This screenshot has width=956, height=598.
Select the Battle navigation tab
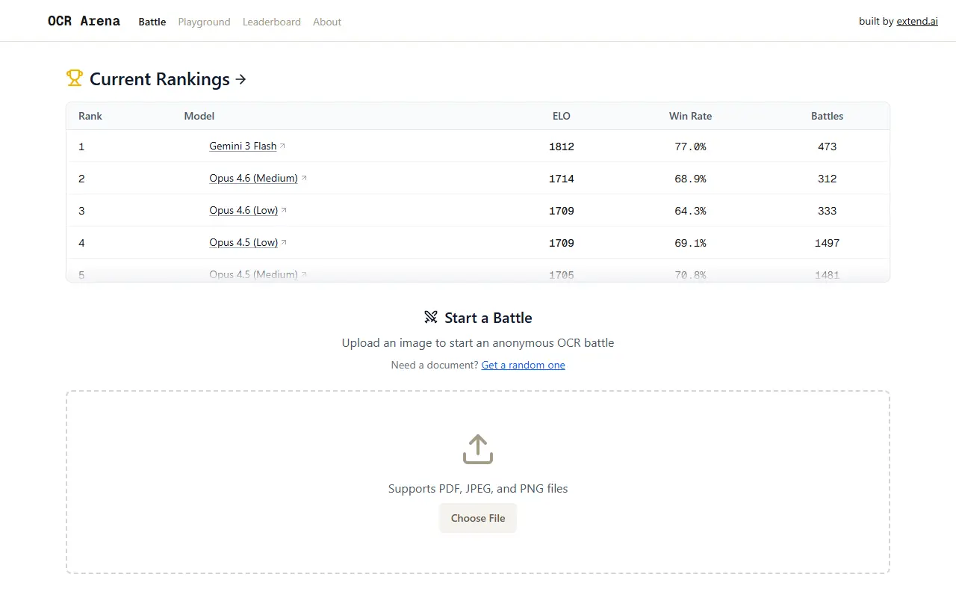click(152, 22)
